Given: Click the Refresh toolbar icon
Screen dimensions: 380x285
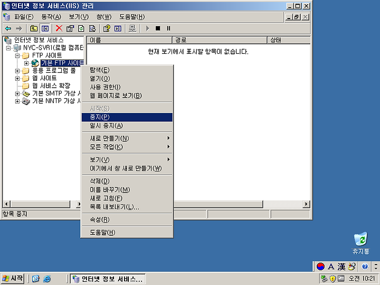Looking at the screenshot, I should click(x=81, y=28).
